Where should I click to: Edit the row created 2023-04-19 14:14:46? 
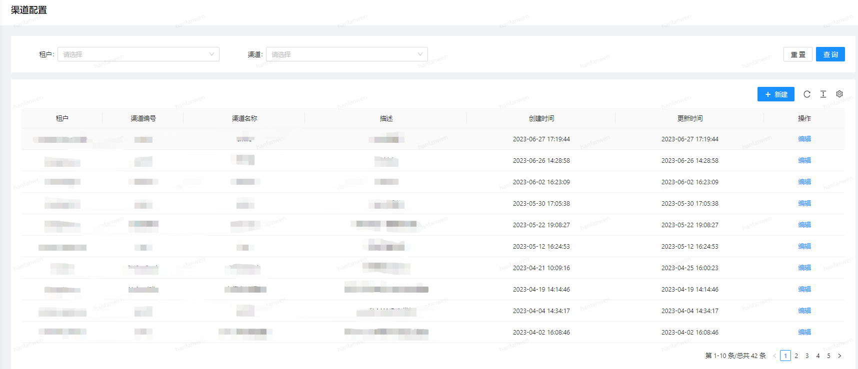(x=804, y=289)
